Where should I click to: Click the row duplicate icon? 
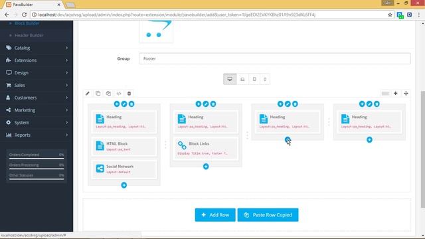(98, 94)
